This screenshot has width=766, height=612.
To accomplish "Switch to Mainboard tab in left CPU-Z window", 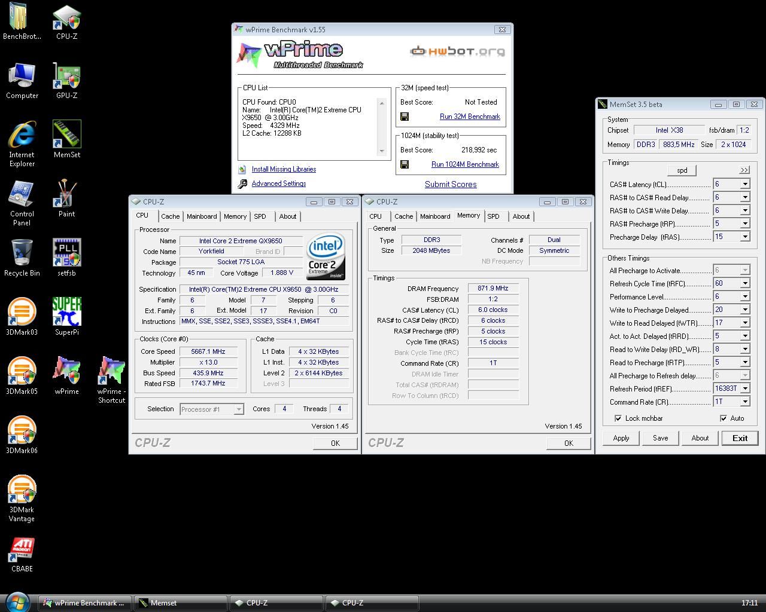I will tap(202, 216).
